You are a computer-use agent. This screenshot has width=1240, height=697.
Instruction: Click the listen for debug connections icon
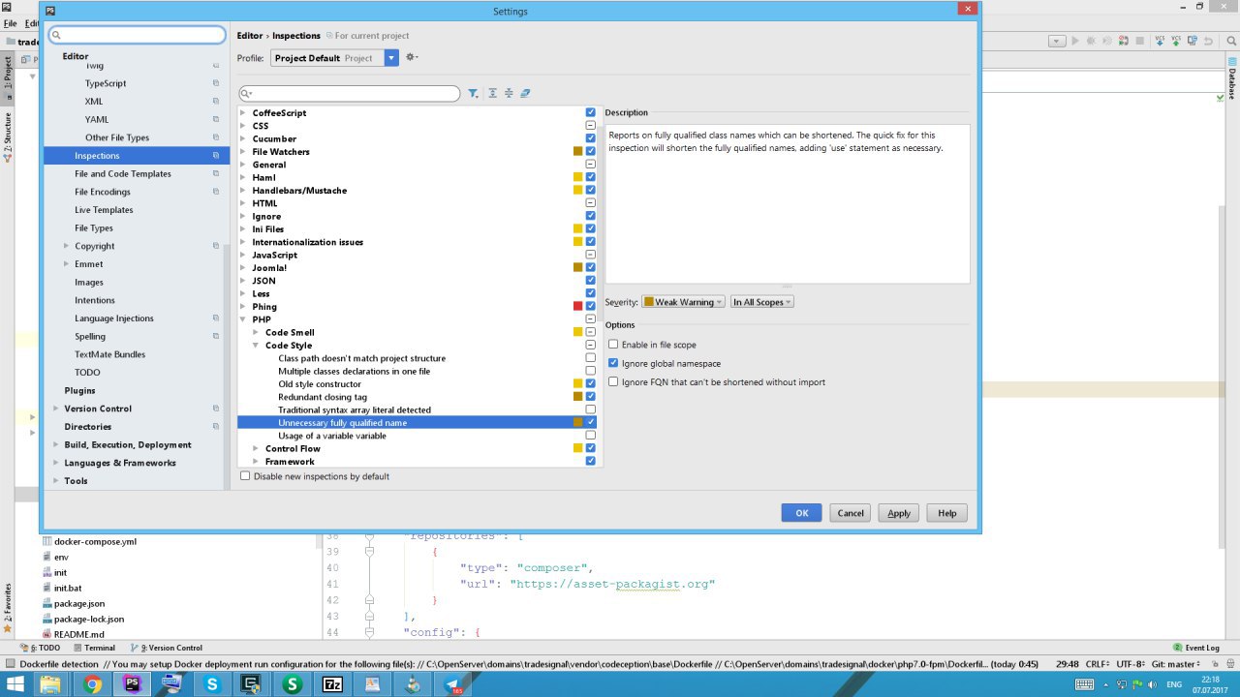[1124, 41]
